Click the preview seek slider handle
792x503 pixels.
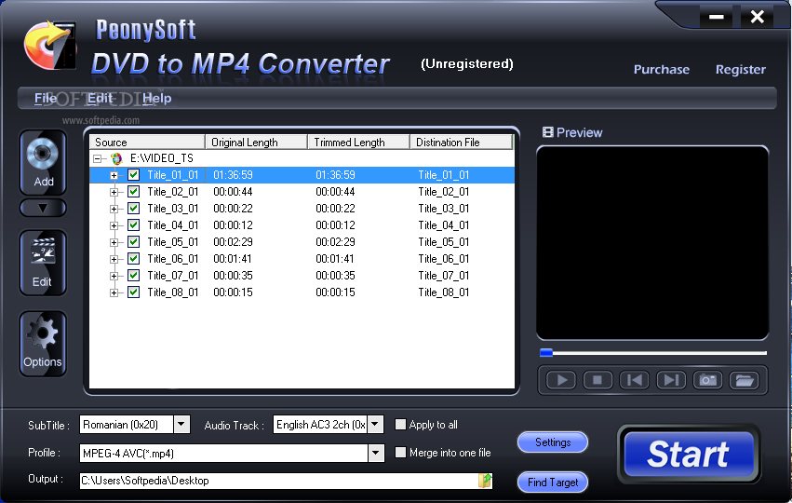pyautogui.click(x=546, y=353)
